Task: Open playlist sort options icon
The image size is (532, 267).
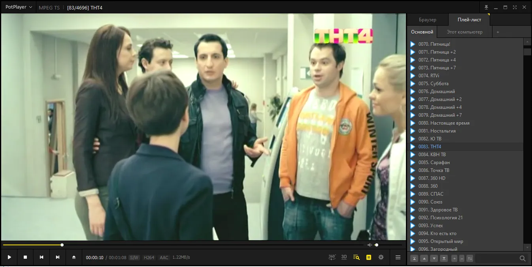Action: (x=470, y=258)
